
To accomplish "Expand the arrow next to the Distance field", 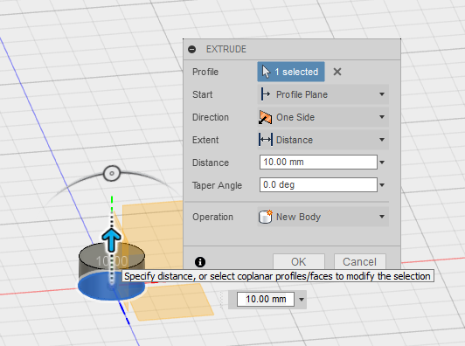I will (382, 163).
